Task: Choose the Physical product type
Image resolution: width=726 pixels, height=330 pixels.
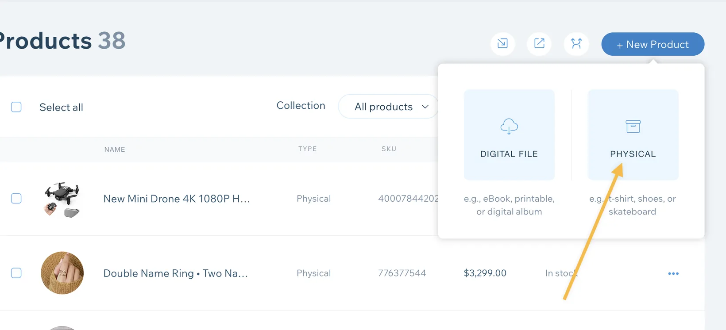Action: 633,134
